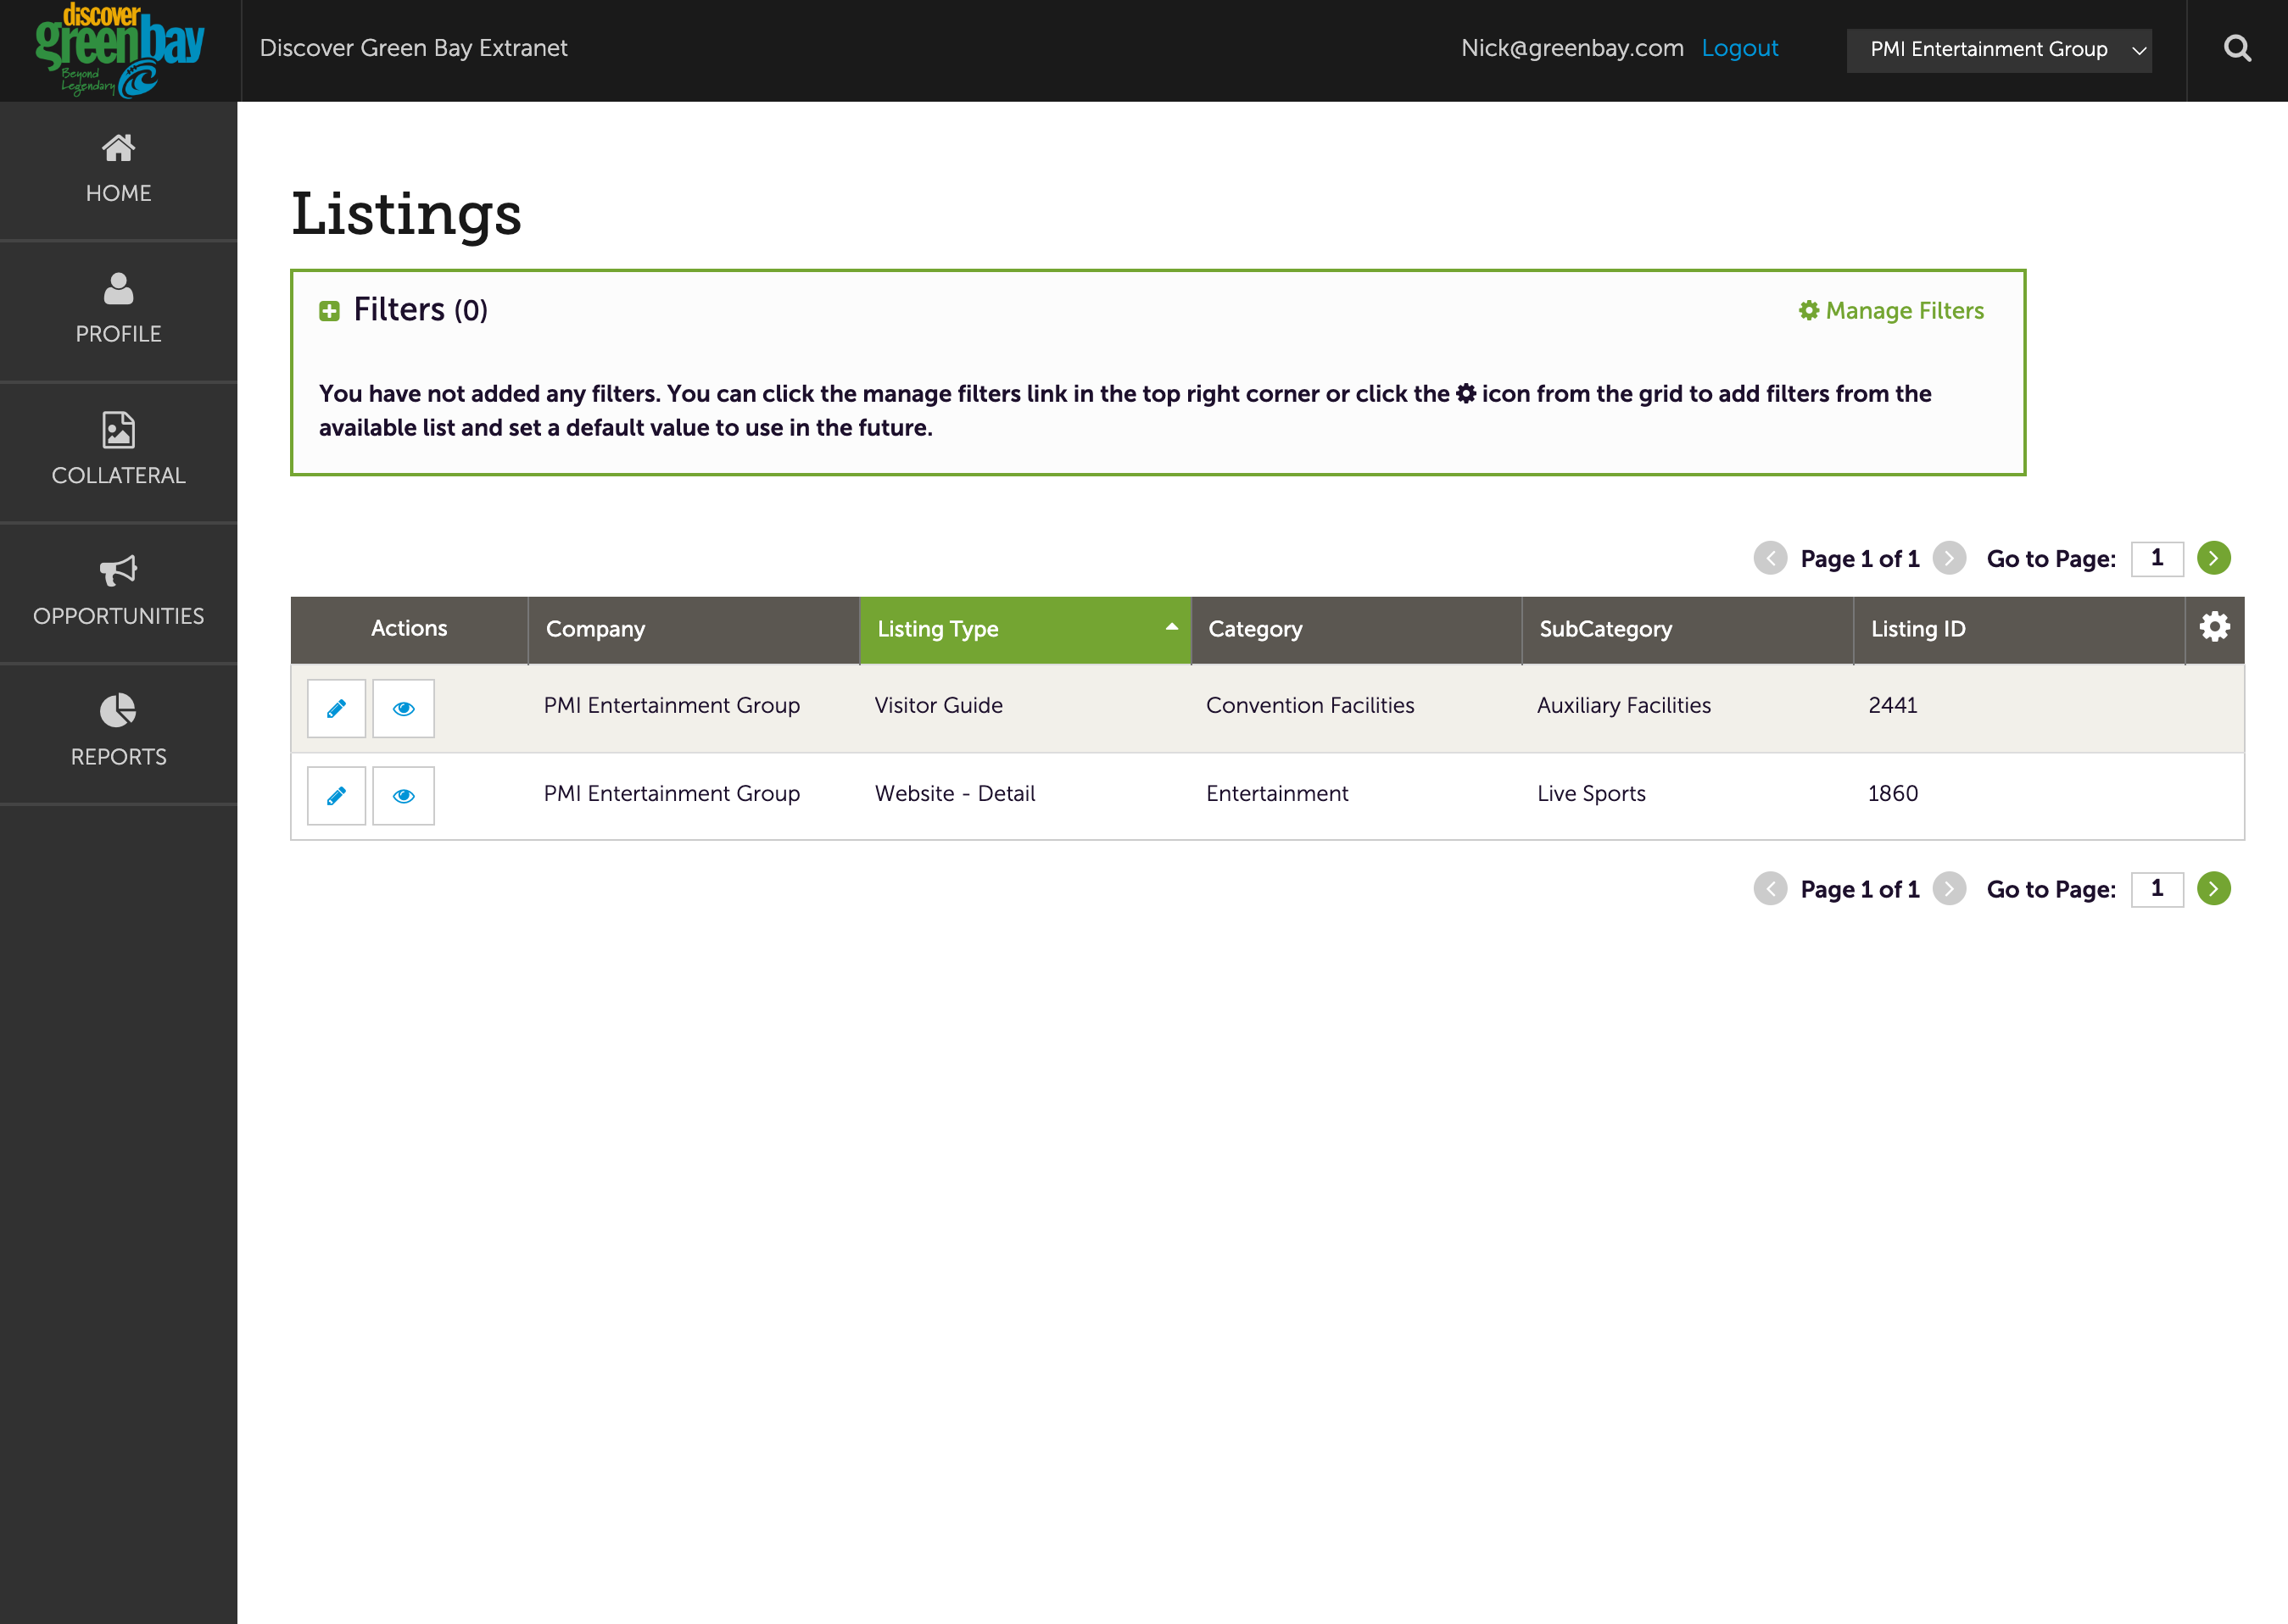Open the Manage Filters link
The height and width of the screenshot is (1624, 2288).
pos(1891,311)
